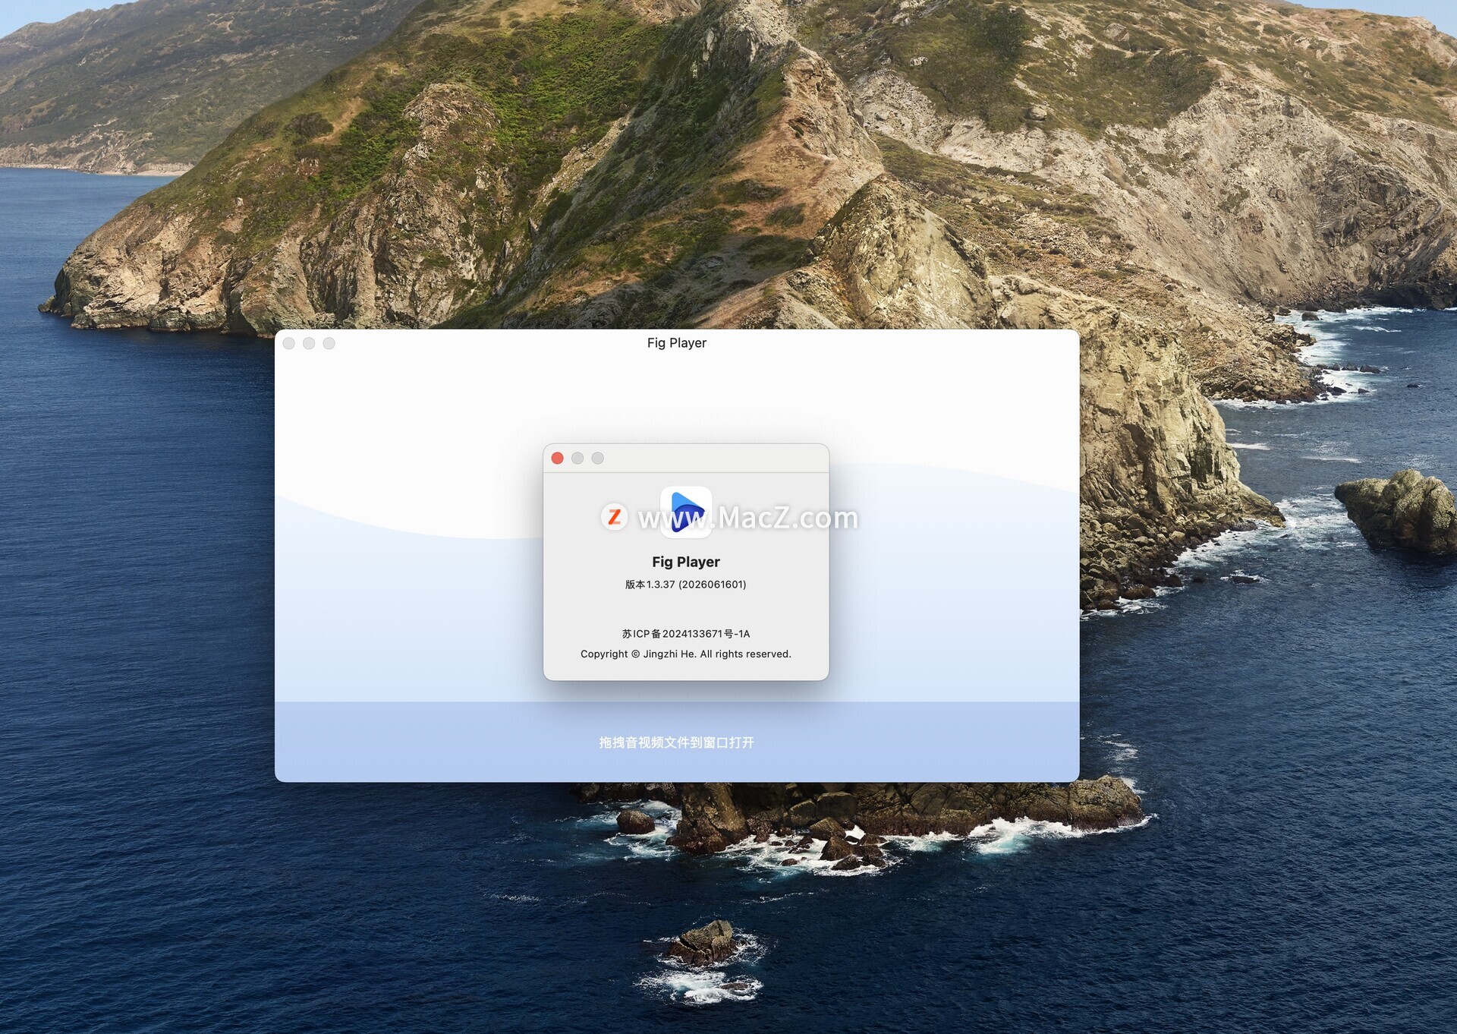This screenshot has width=1457, height=1034.
Task: Click the version text "版本 1.3.37 (2026061601)"
Action: click(x=686, y=585)
